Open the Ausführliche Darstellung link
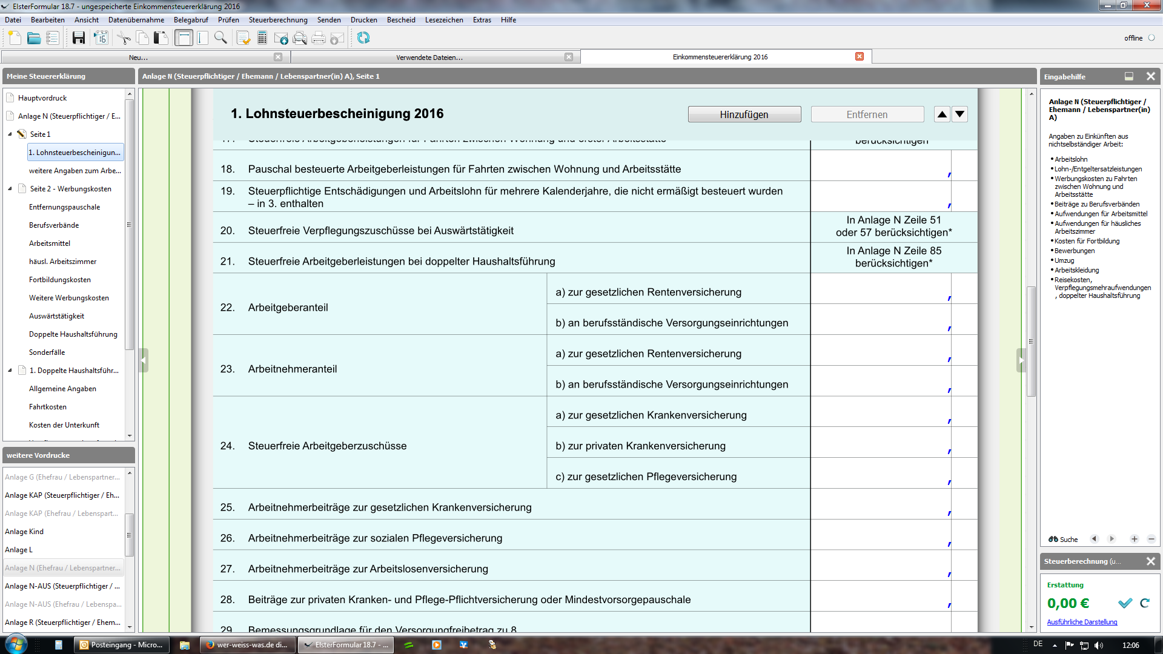 (x=1082, y=622)
